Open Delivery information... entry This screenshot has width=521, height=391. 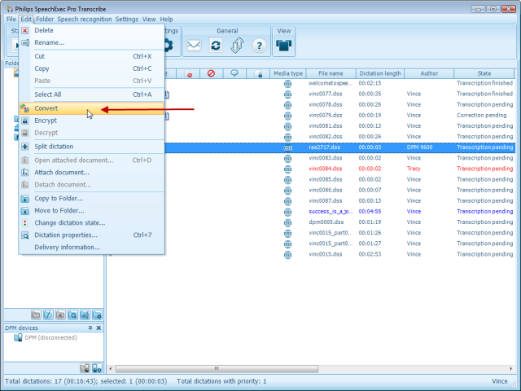(92, 248)
